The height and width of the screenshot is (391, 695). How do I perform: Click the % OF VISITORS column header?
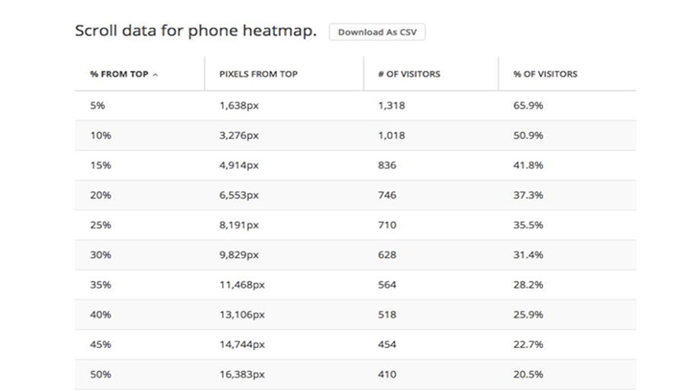coord(545,74)
